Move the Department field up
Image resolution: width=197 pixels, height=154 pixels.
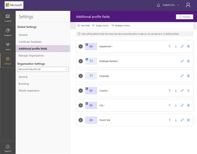point(170,46)
